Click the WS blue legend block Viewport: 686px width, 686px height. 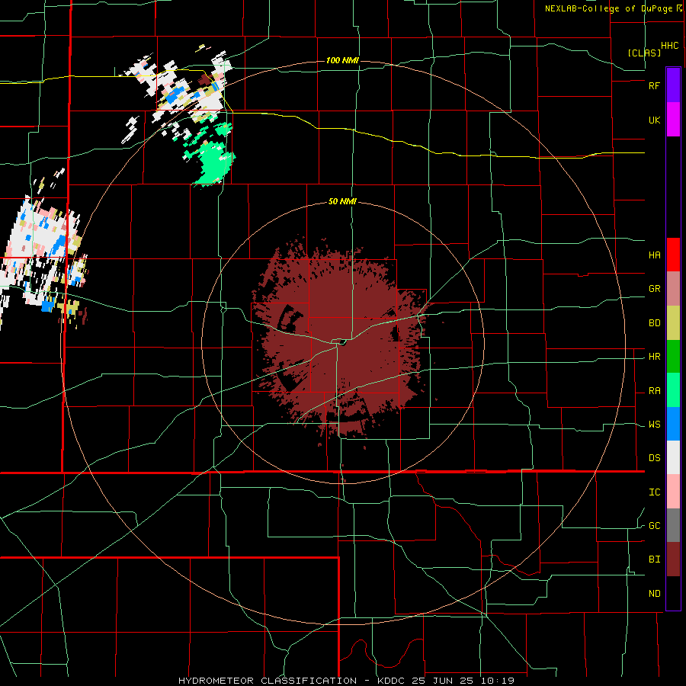(x=673, y=424)
